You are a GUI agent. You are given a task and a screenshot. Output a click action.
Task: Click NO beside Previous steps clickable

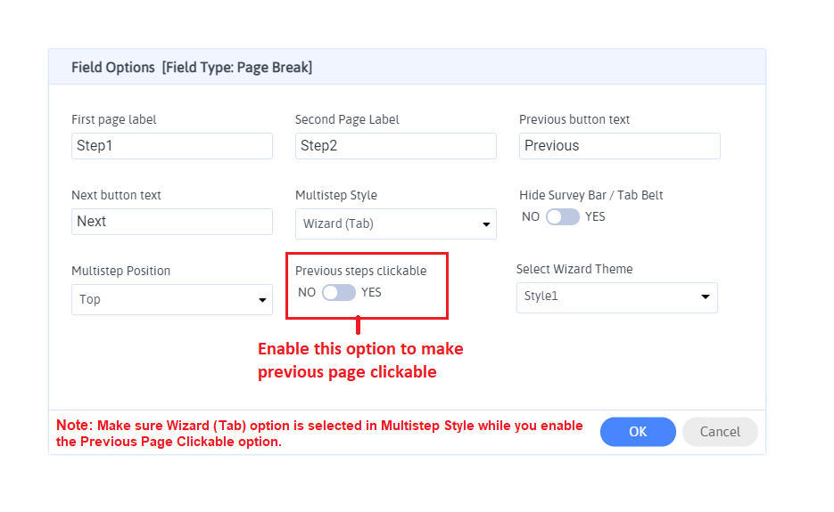pos(307,292)
